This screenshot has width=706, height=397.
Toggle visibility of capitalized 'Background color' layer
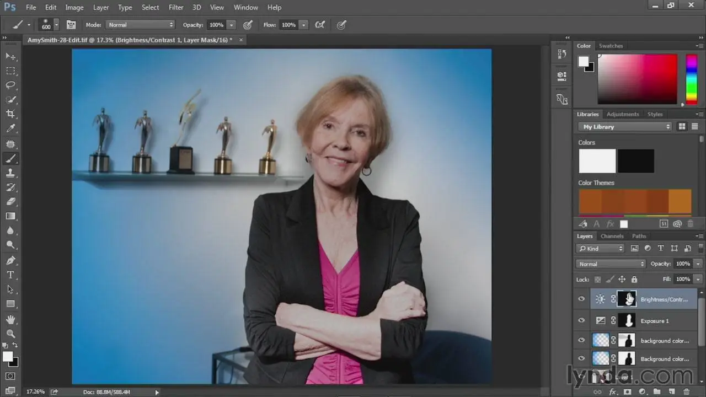point(581,359)
